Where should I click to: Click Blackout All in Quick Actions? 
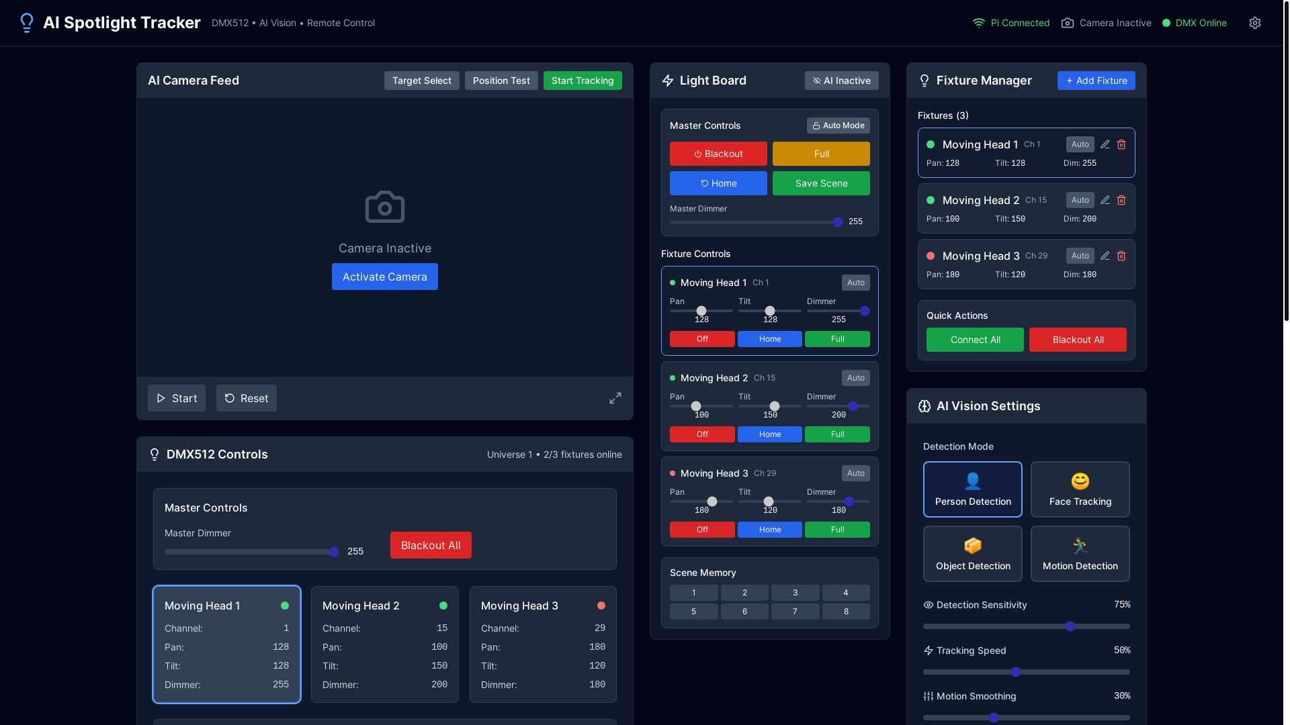[1078, 340]
